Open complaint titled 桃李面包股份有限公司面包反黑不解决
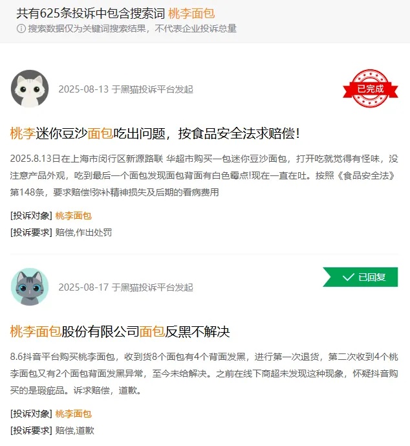The width and height of the screenshot is (410, 446). point(120,331)
